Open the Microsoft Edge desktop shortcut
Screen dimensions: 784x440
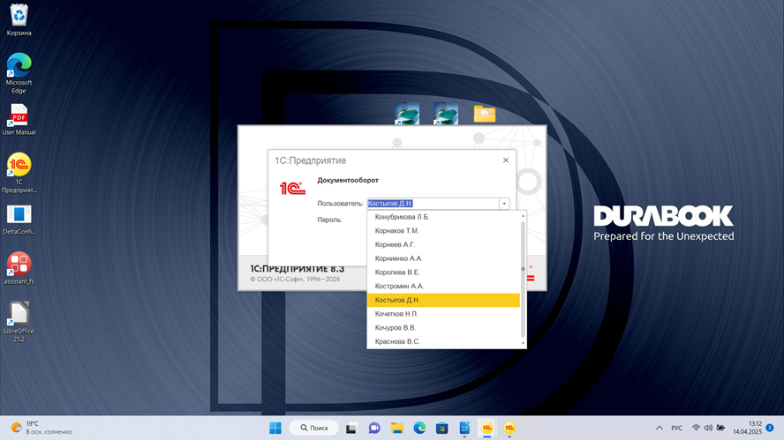point(19,73)
